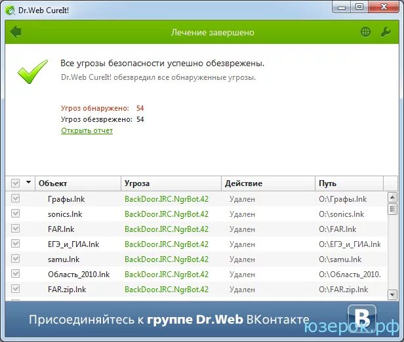Open threat link for ЕГЭ_и_ГИА.lnk row

[x=167, y=244]
